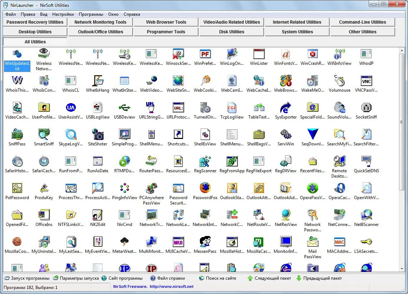Viewport: 408px width, 294px height.
Task: Open the Вид menu
Action: pyautogui.click(x=44, y=14)
